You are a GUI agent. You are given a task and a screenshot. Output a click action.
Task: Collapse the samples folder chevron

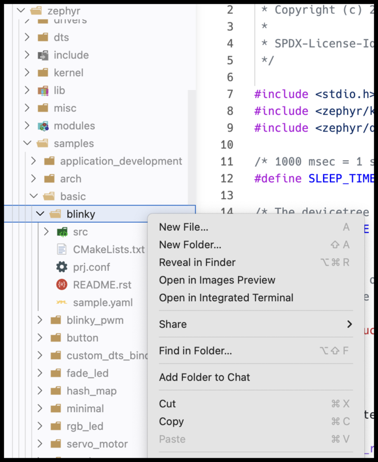pos(28,143)
